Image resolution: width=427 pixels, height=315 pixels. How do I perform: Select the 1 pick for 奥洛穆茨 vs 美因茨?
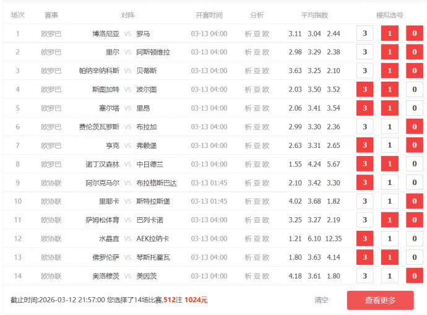pos(389,275)
